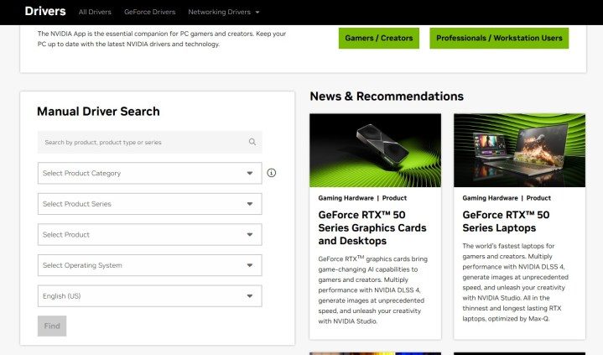Click the Select Product Series arrow icon
This screenshot has height=355, width=603.
click(x=250, y=204)
